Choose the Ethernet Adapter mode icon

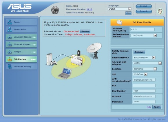coord(10,44)
